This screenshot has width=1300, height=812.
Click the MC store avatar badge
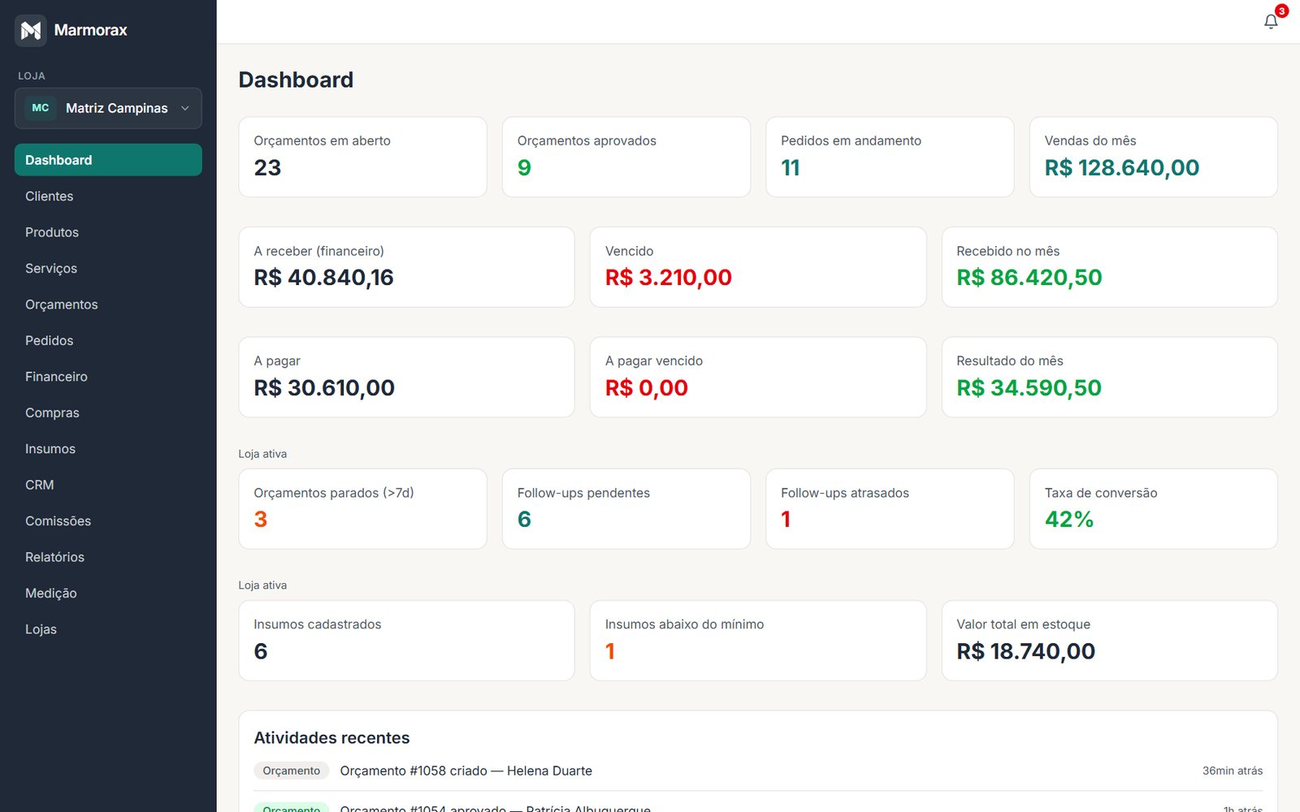pyautogui.click(x=41, y=108)
